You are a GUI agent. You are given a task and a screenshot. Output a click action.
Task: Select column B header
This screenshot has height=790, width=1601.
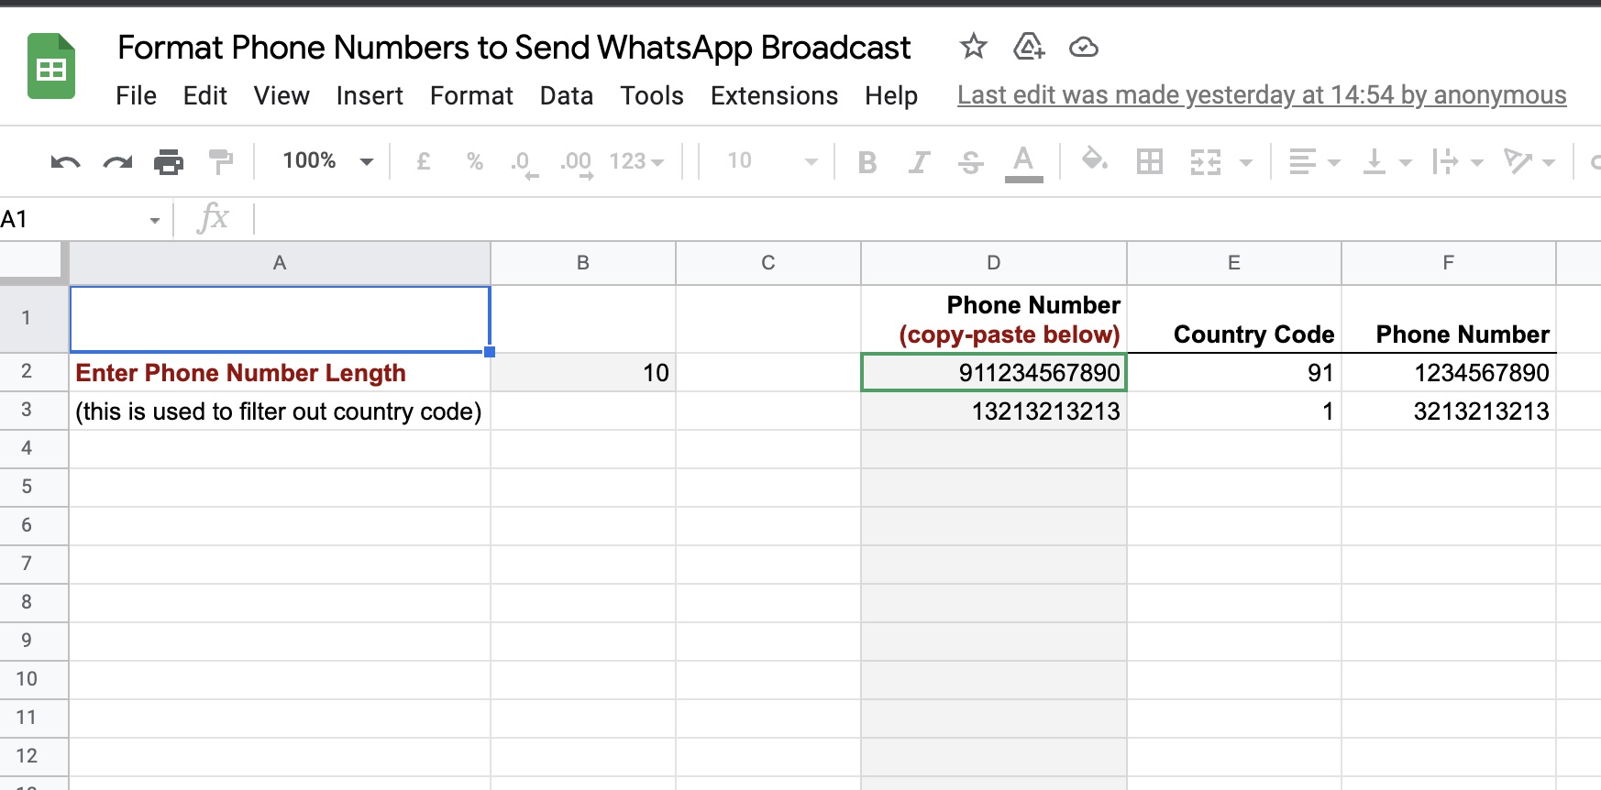(583, 263)
